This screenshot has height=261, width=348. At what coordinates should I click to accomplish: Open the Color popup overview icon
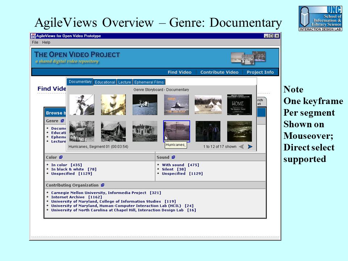(61, 157)
